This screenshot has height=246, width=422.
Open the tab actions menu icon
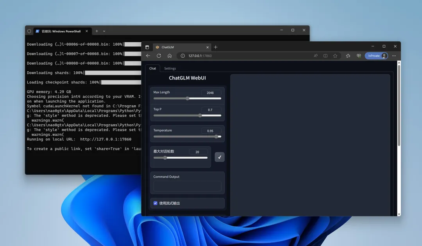point(147,47)
